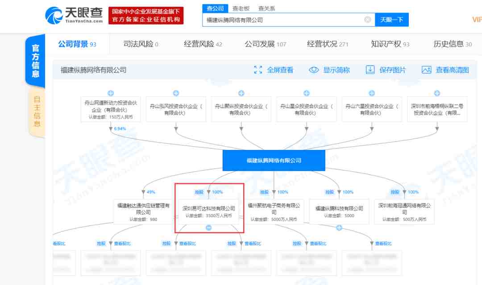
Task: Select 官方信息 side tab
Action: pyautogui.click(x=35, y=61)
